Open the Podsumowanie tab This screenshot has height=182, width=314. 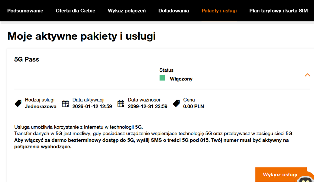point(25,11)
